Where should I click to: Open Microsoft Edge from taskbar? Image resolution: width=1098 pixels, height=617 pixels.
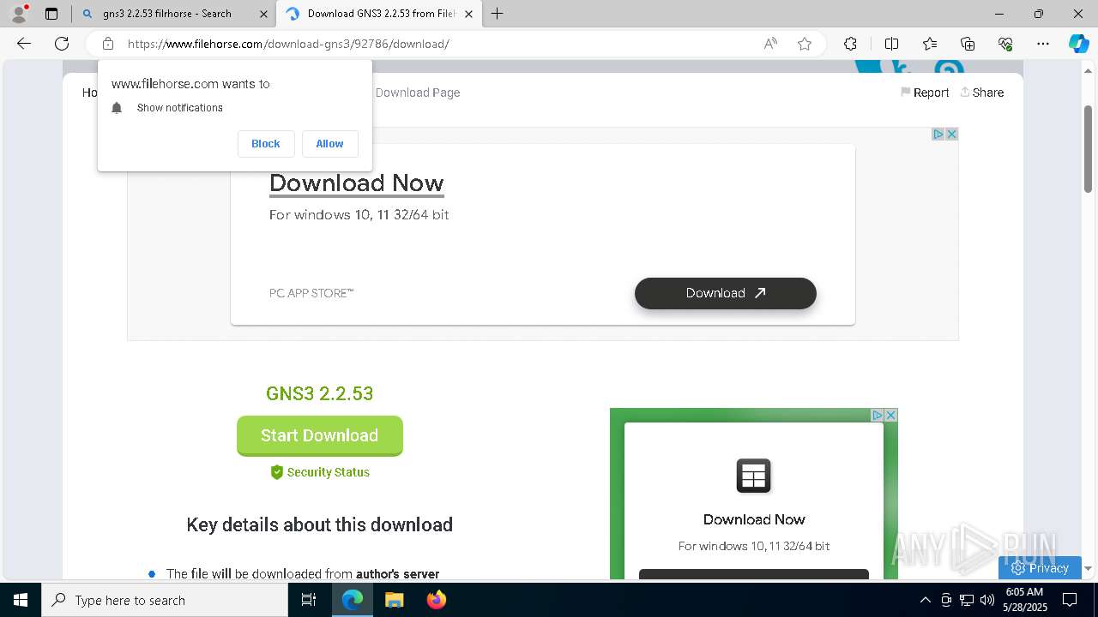pos(353,600)
